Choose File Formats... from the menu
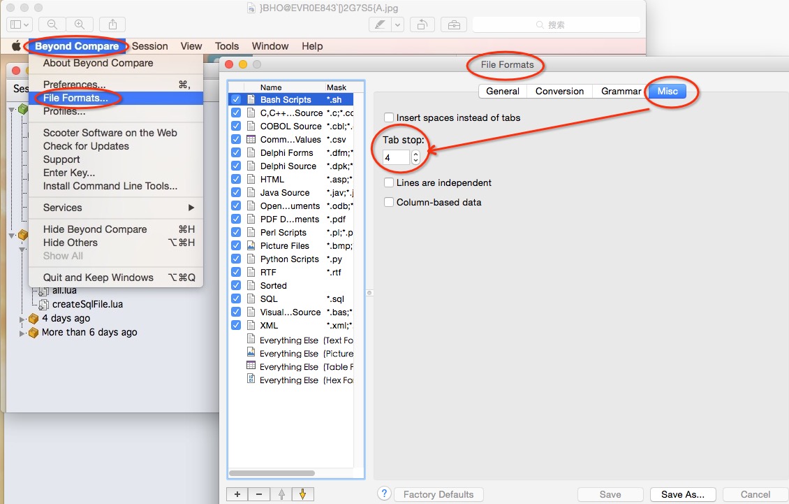This screenshot has width=789, height=504. coord(116,98)
